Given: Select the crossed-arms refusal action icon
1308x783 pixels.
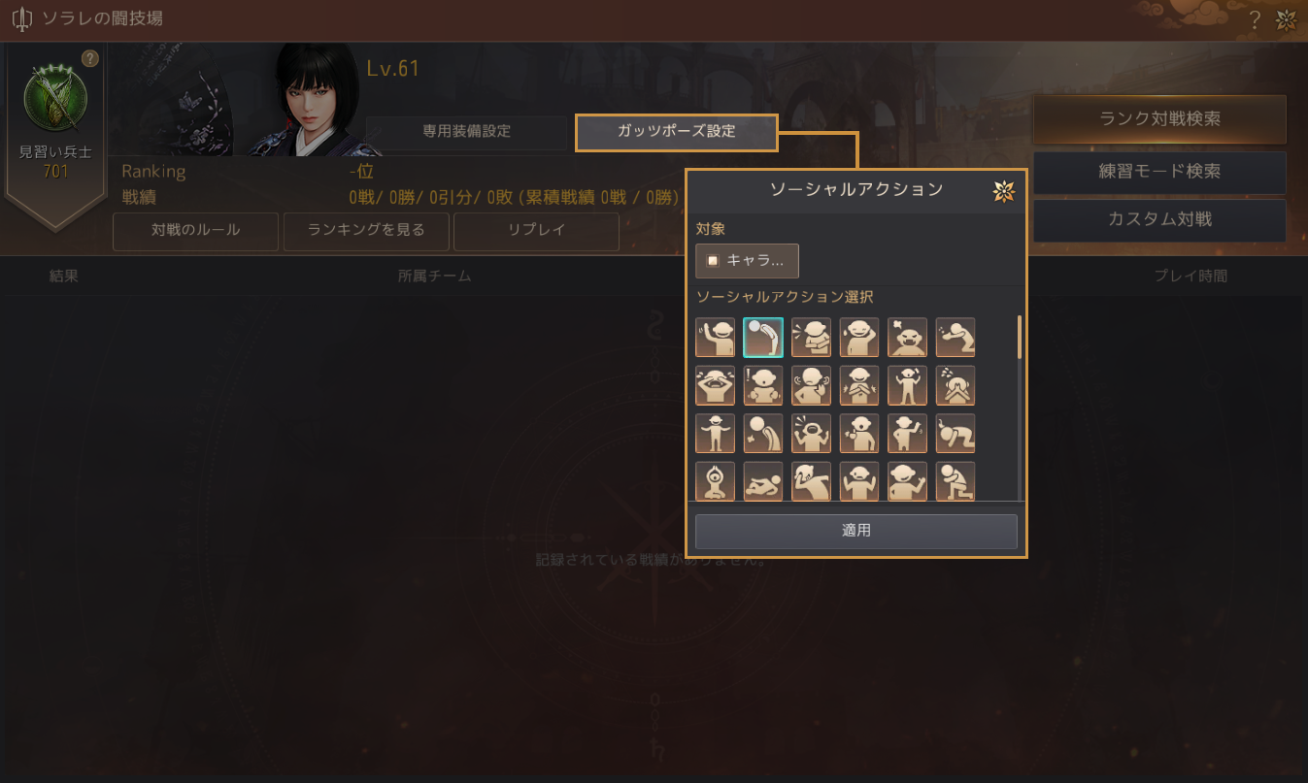Looking at the screenshot, I should pos(859,386).
